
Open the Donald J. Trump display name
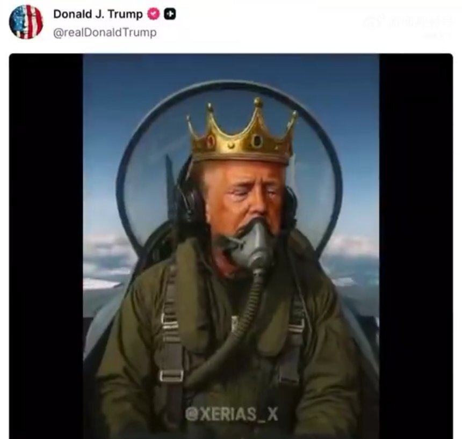[98, 14]
